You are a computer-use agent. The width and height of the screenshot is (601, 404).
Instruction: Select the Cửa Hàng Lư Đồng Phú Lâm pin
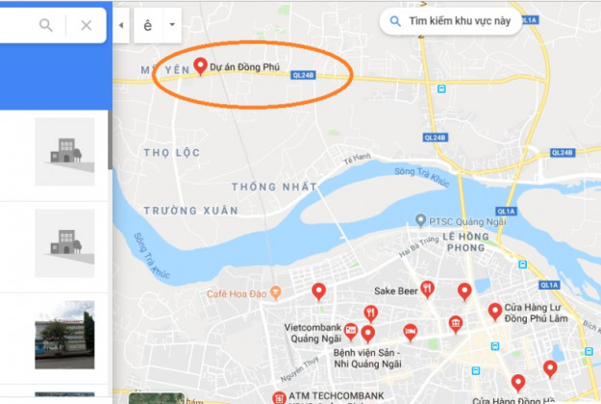[x=495, y=312]
